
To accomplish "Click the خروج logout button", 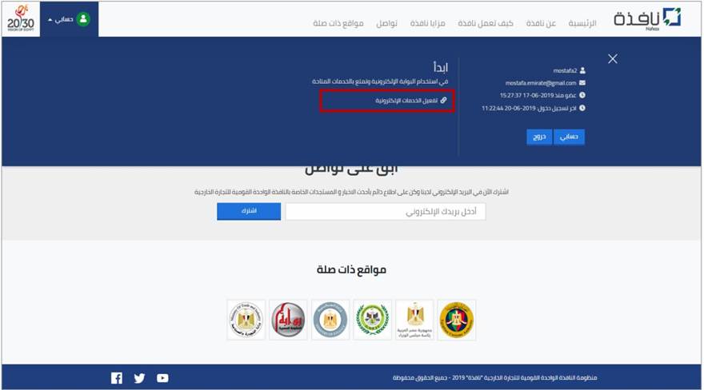I will (539, 137).
